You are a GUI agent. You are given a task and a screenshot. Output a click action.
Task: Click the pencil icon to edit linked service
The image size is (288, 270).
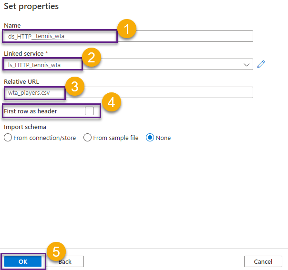coord(260,64)
